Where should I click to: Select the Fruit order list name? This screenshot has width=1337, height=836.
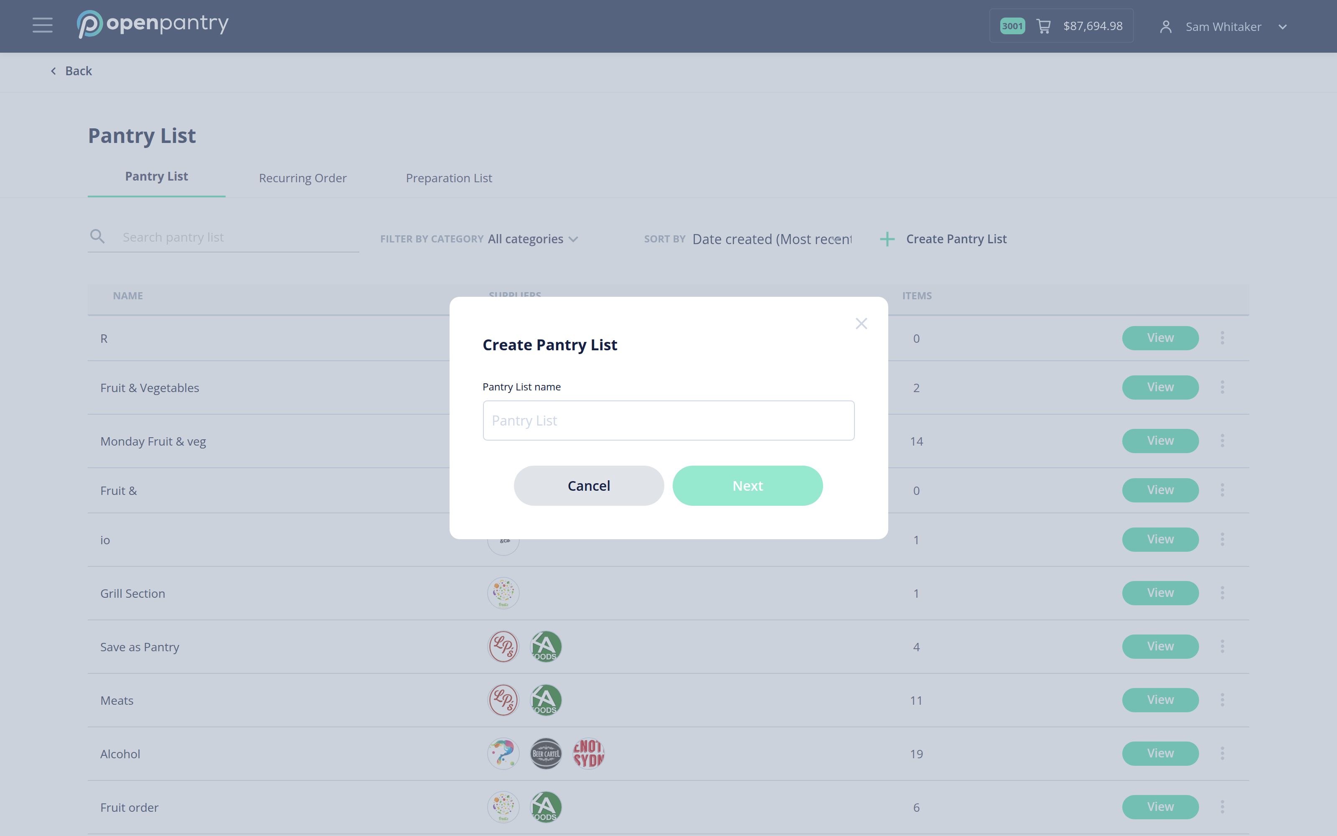click(x=129, y=808)
